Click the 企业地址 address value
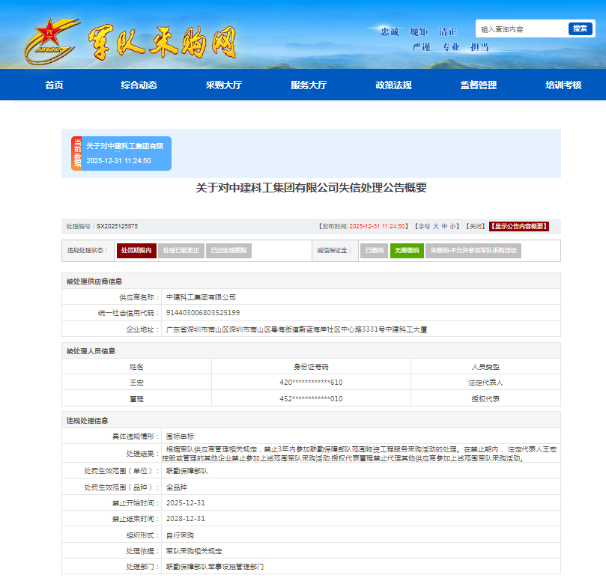The width and height of the screenshot is (606, 578). point(297,329)
